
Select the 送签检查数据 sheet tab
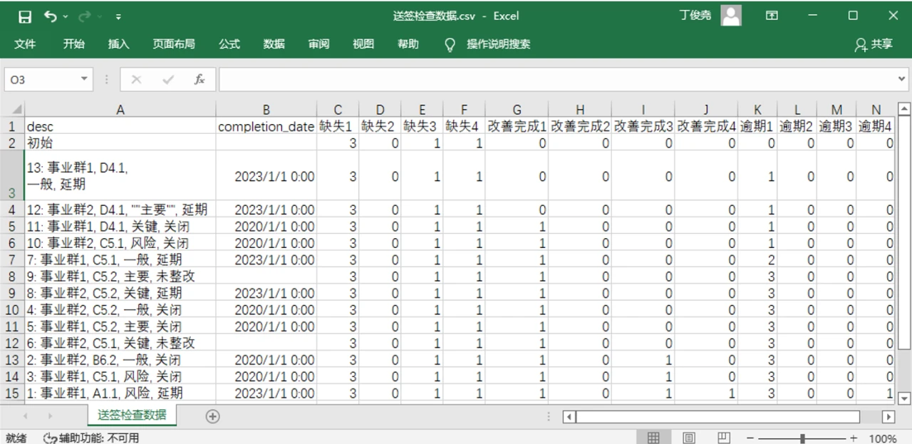pyautogui.click(x=133, y=415)
